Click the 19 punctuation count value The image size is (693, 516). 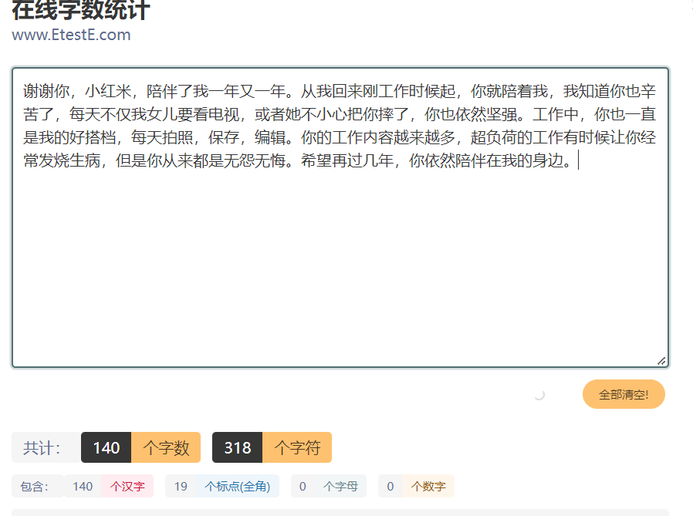(x=181, y=487)
